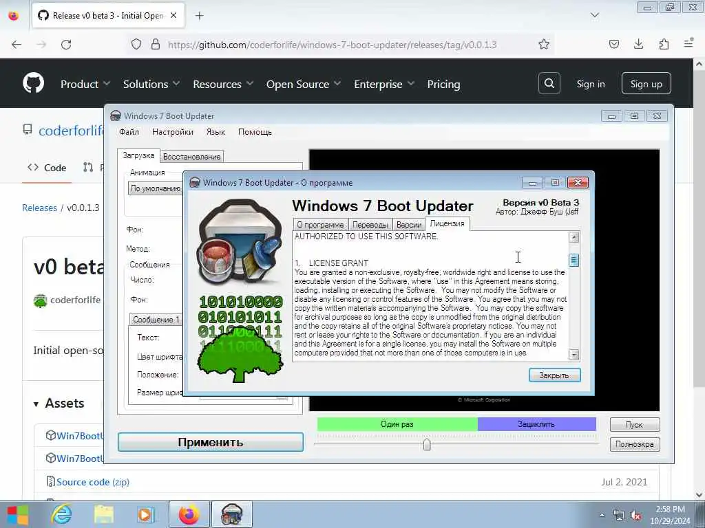The height and width of the screenshot is (528, 705).
Task: Select Лицензия tab
Action: (x=448, y=223)
